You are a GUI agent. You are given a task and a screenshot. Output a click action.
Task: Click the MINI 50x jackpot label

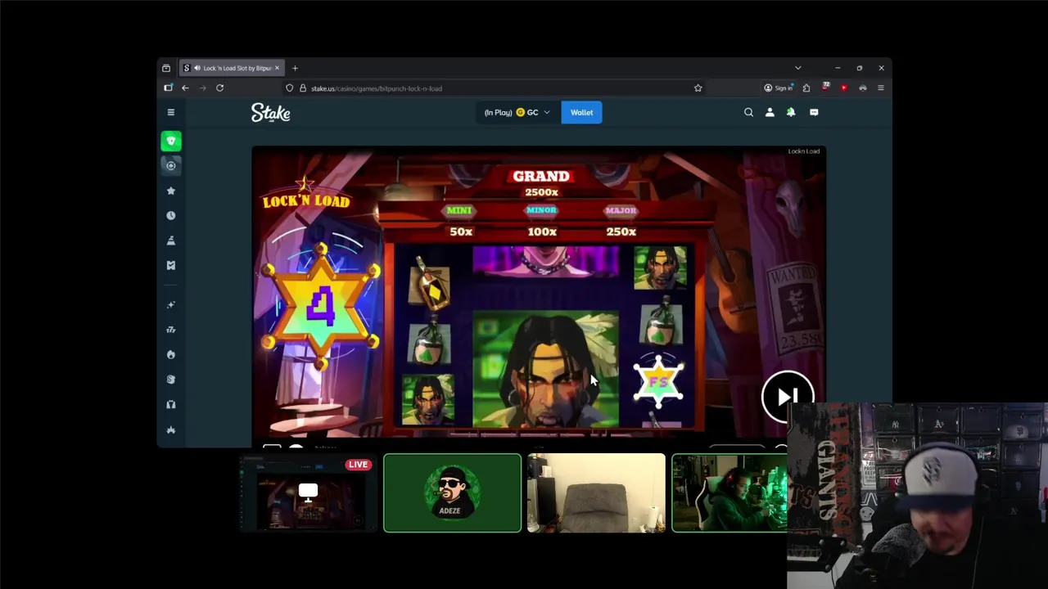point(460,221)
